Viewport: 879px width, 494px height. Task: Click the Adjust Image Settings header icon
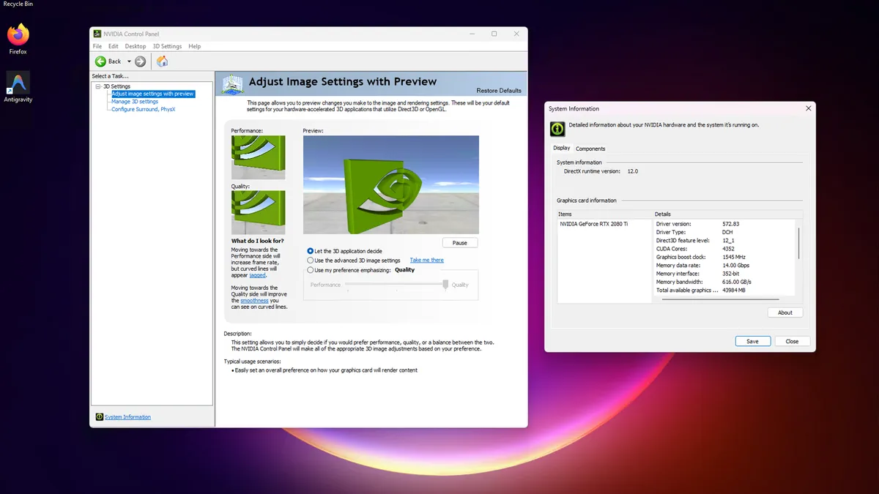pyautogui.click(x=232, y=84)
